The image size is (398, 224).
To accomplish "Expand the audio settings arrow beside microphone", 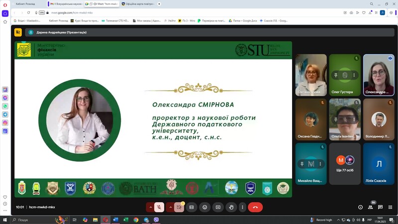I will [150, 207].
